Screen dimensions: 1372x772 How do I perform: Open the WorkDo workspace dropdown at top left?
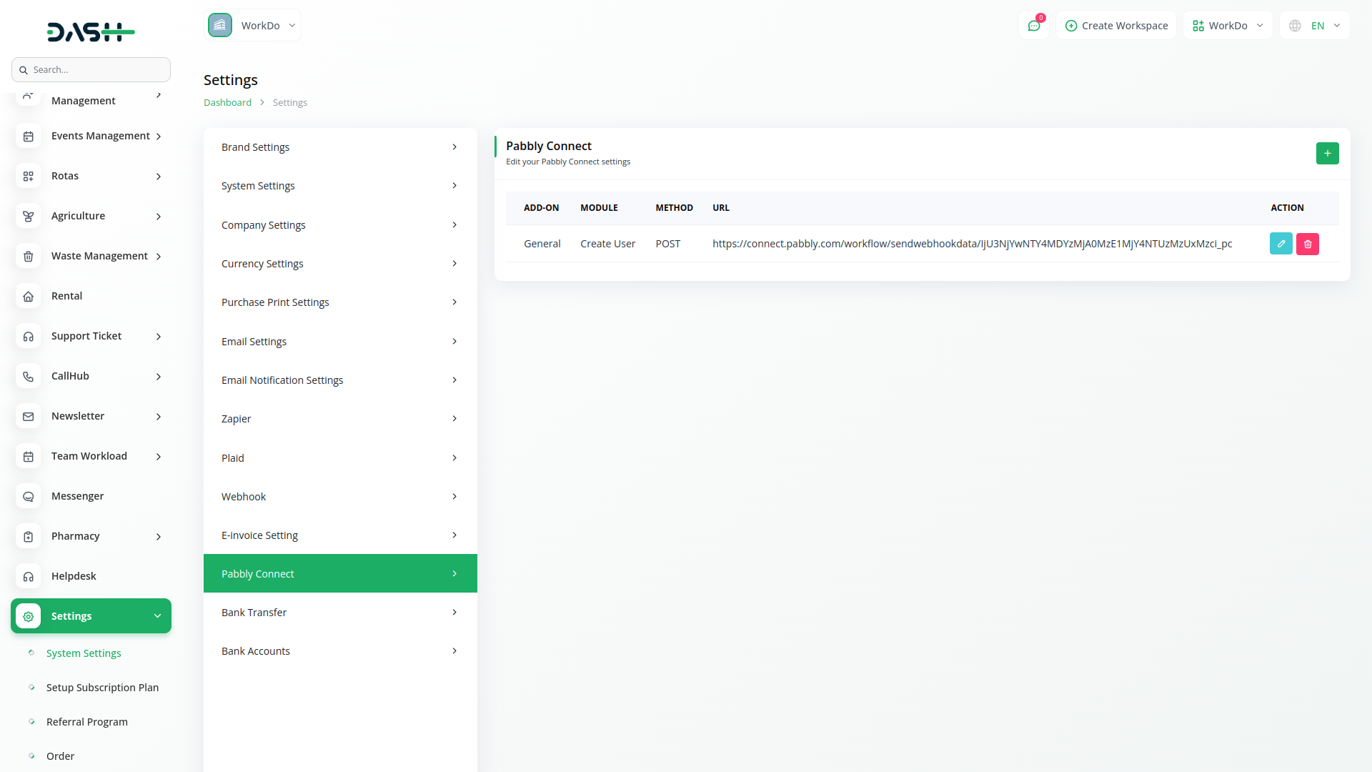tap(252, 25)
